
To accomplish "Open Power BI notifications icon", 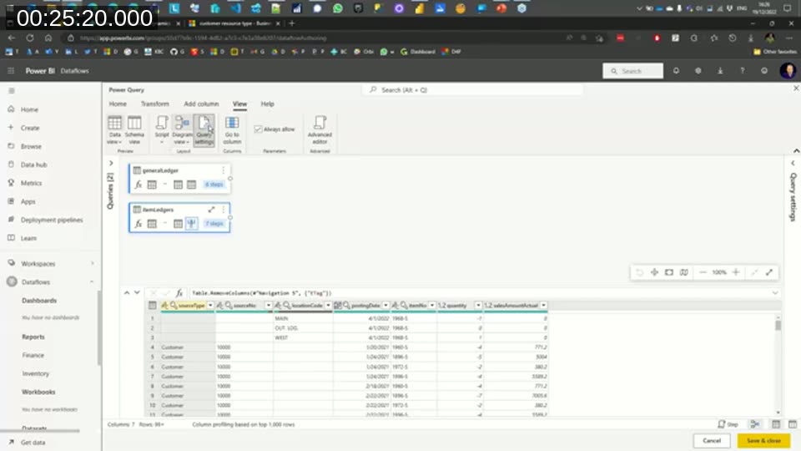I will tap(676, 70).
